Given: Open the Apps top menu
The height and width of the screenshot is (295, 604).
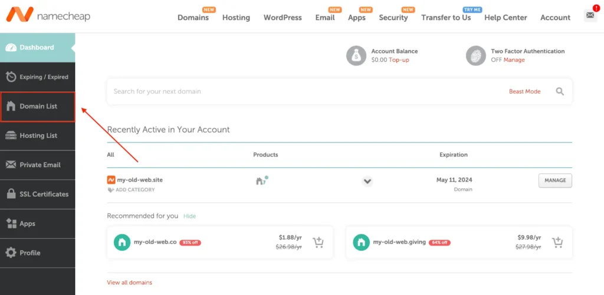Looking at the screenshot, I should 357,17.
